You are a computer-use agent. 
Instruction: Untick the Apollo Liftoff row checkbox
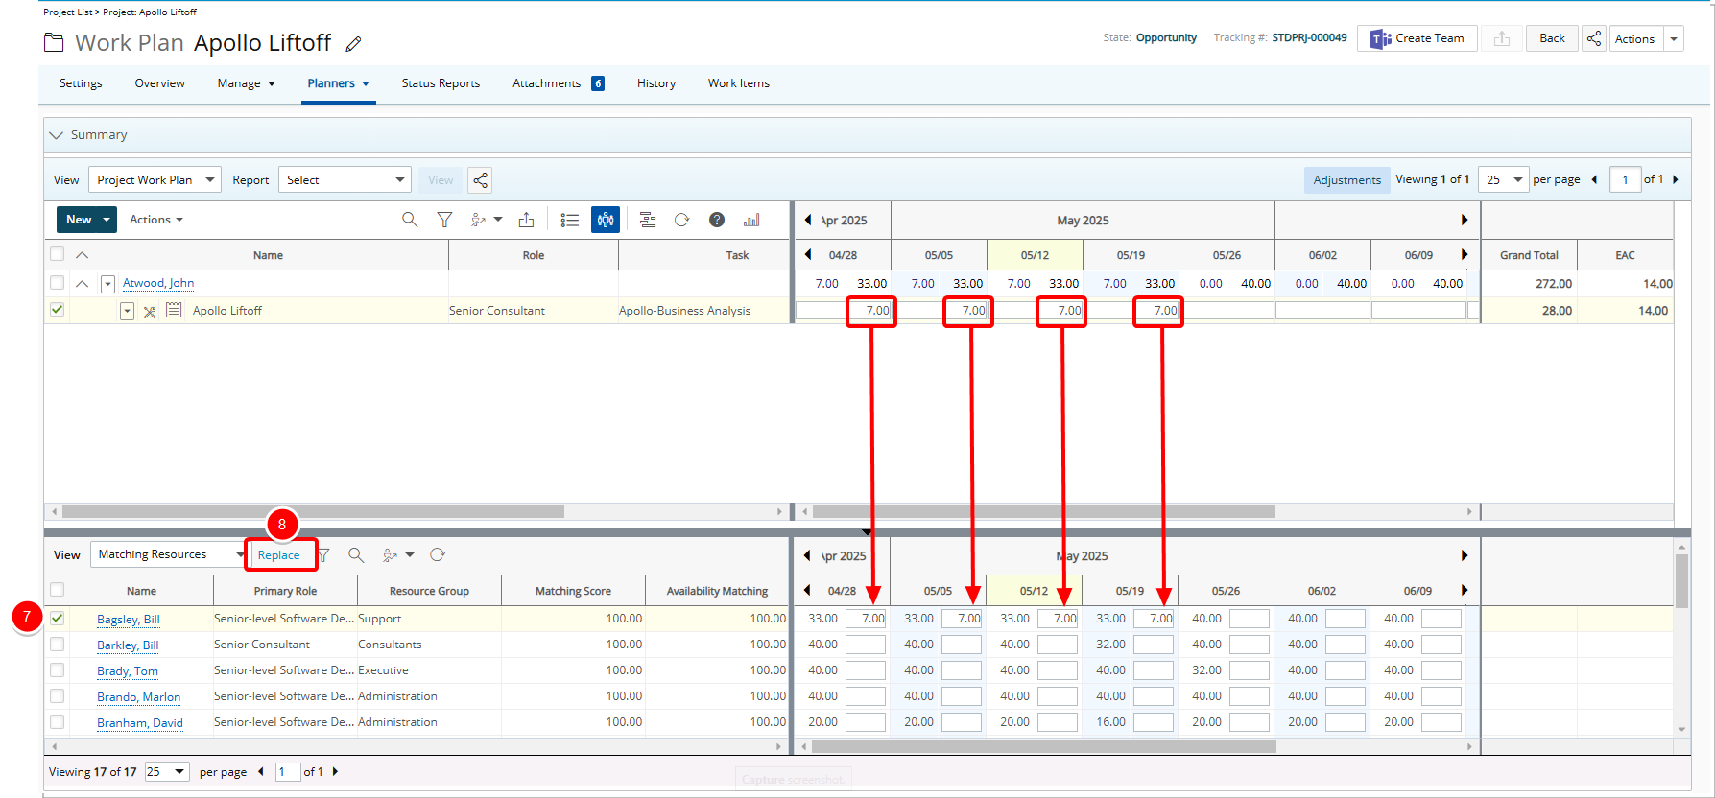(x=57, y=310)
